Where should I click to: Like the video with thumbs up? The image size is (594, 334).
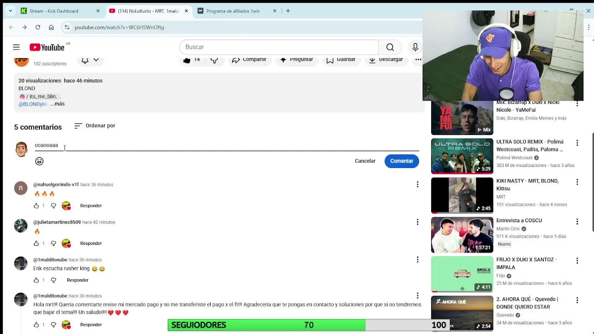click(x=192, y=60)
